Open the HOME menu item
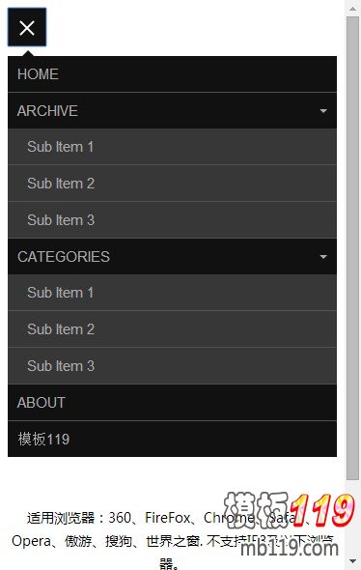The width and height of the screenshot is (361, 570). pyautogui.click(x=172, y=74)
